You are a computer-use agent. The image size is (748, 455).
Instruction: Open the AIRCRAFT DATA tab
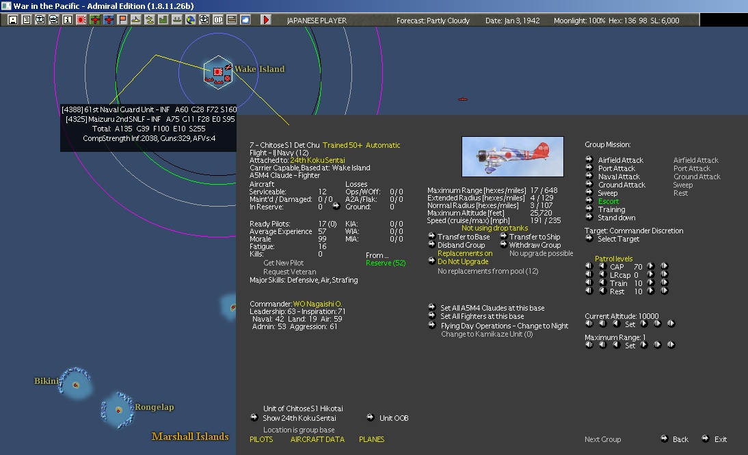click(x=317, y=439)
